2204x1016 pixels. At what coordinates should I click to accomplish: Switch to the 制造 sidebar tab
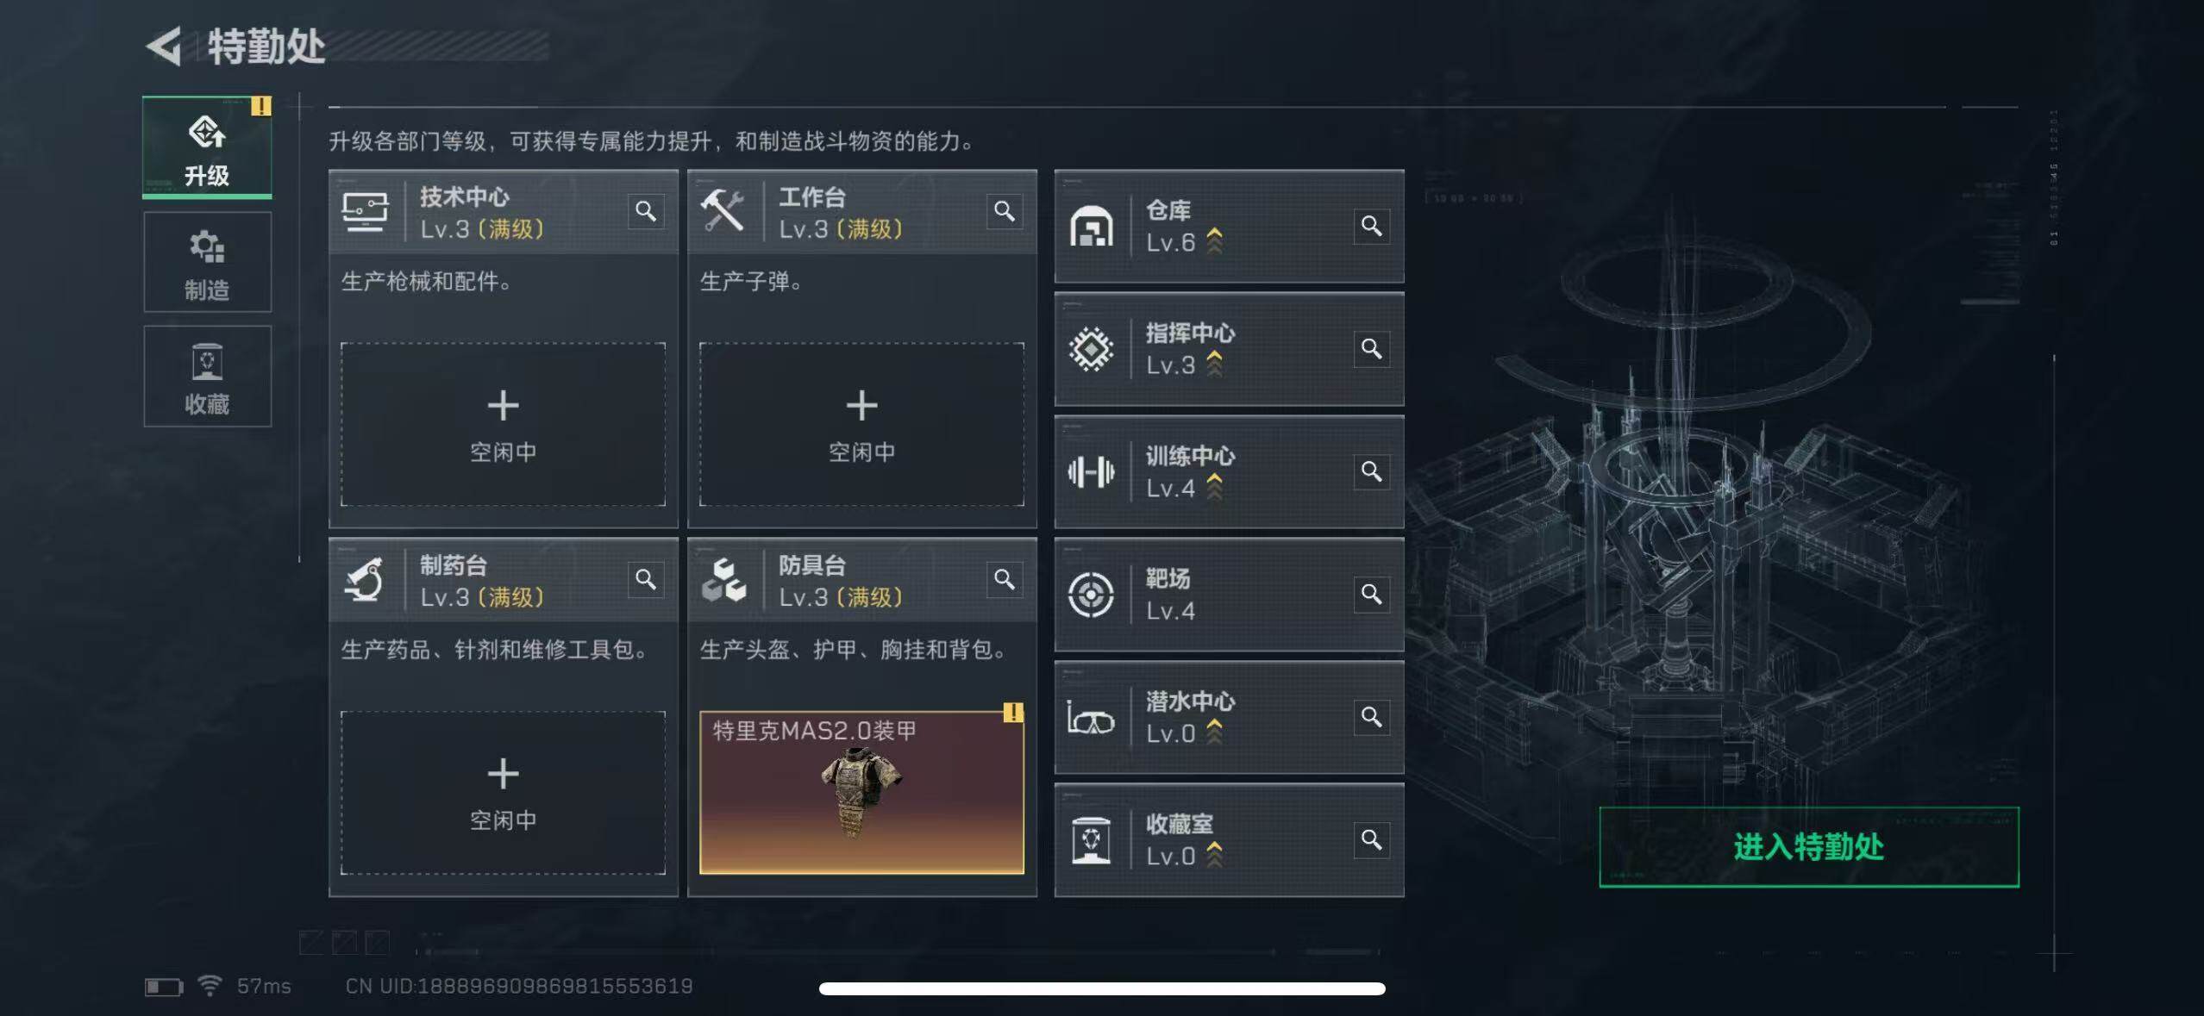[x=207, y=262]
